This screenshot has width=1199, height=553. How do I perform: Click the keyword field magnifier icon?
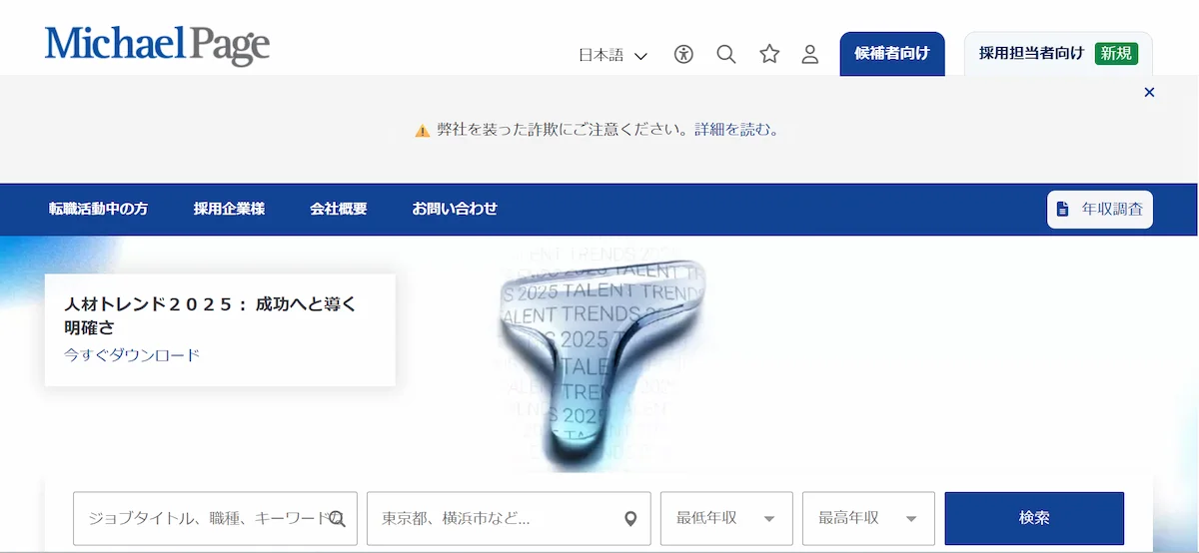pyautogui.click(x=338, y=519)
